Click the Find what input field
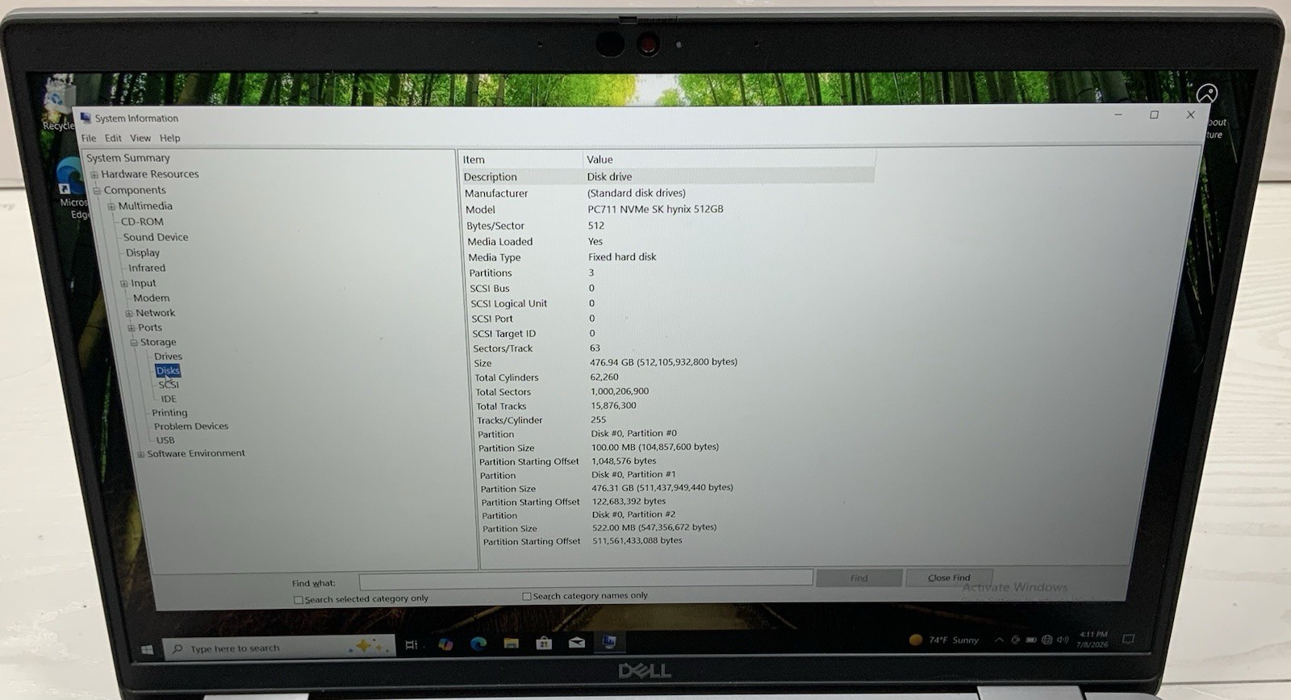 [585, 578]
